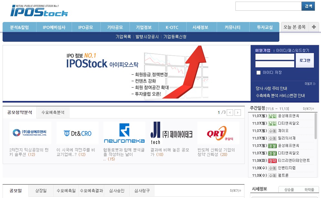Select the 발행시장공시 submenu item
This screenshot has height=198, width=321.
click(147, 37)
